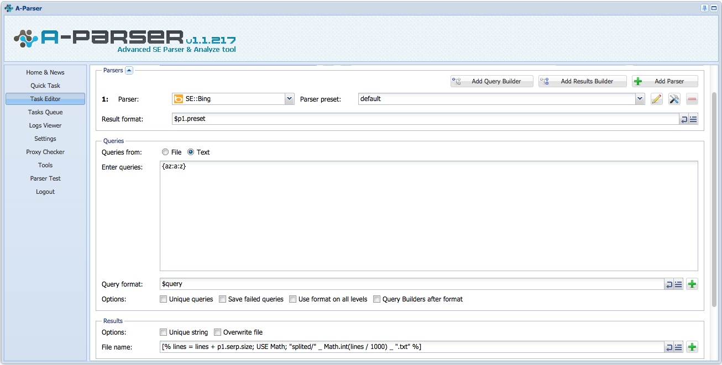The height and width of the screenshot is (365, 722).
Task: Enable the Unique string checkbox
Action: 163,332
